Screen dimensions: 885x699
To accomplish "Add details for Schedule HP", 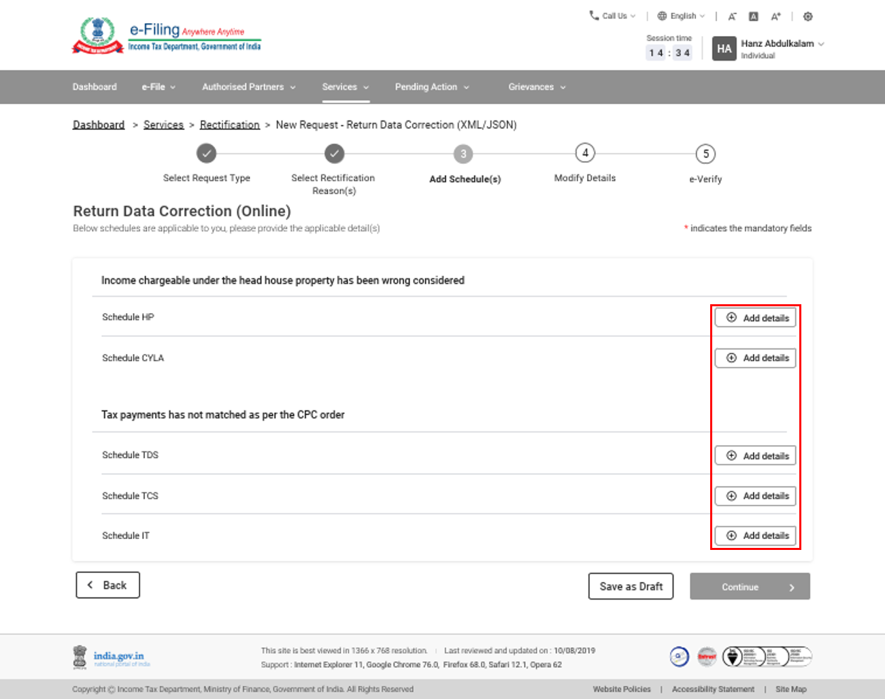I will click(755, 318).
